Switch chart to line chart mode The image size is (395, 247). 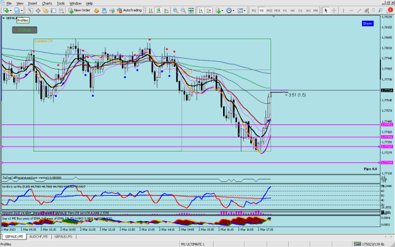[x=166, y=11]
